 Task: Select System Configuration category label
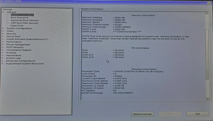(x=19, y=28)
